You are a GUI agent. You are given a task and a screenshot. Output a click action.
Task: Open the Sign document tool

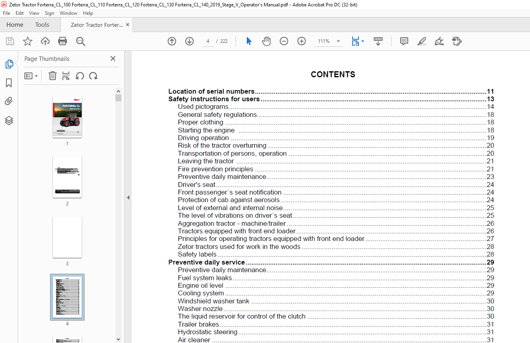439,41
